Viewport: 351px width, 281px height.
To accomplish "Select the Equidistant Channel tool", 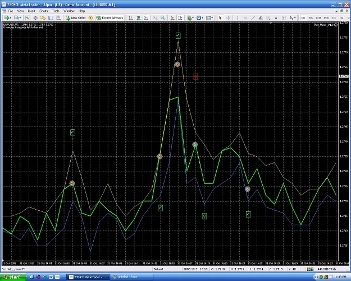I will tap(261, 18).
